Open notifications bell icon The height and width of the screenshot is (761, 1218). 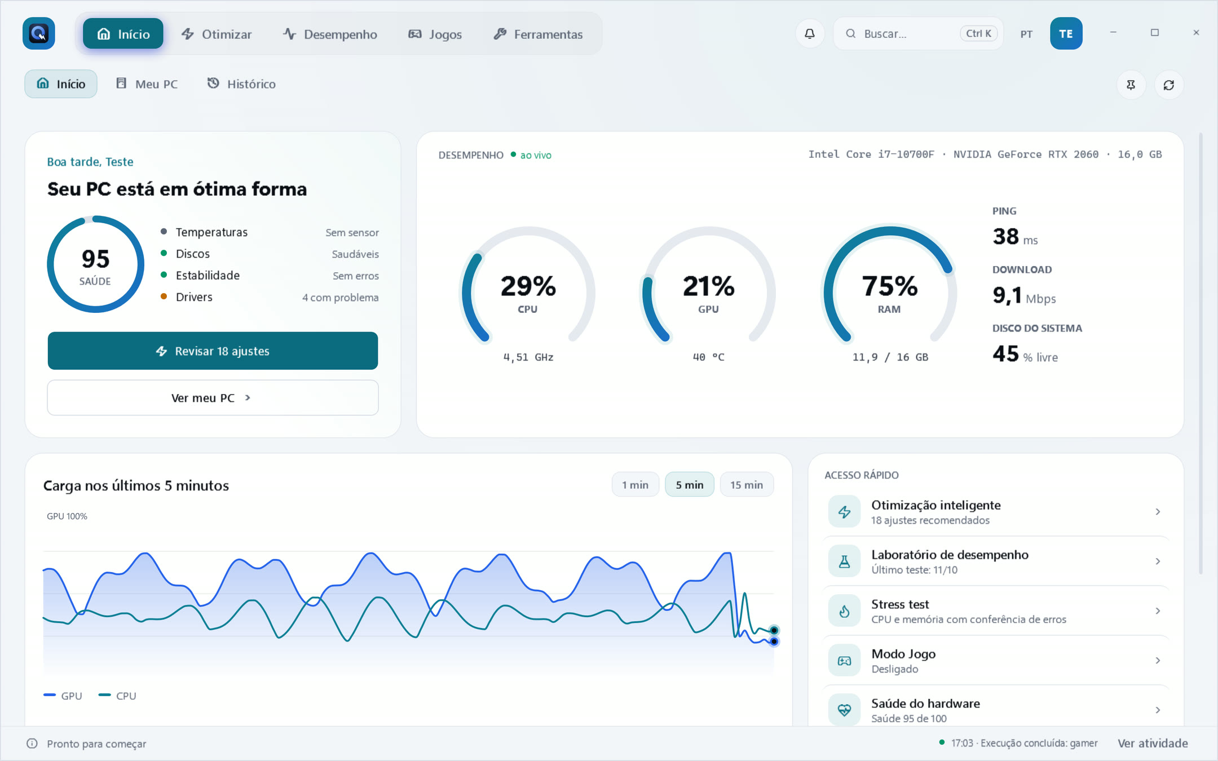(x=810, y=34)
